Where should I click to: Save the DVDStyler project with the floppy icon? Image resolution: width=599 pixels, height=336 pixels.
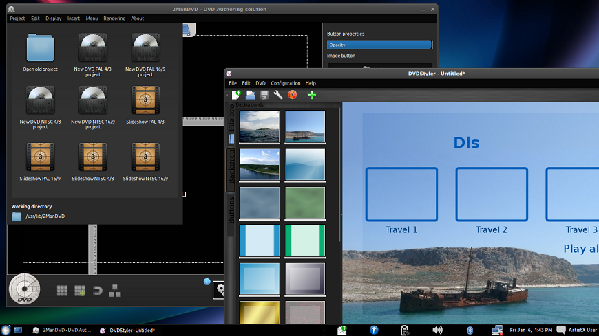pos(264,95)
